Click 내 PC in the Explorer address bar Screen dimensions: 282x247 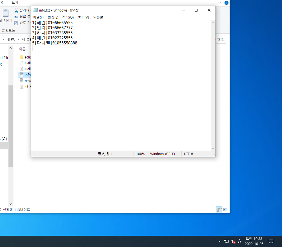(11, 39)
